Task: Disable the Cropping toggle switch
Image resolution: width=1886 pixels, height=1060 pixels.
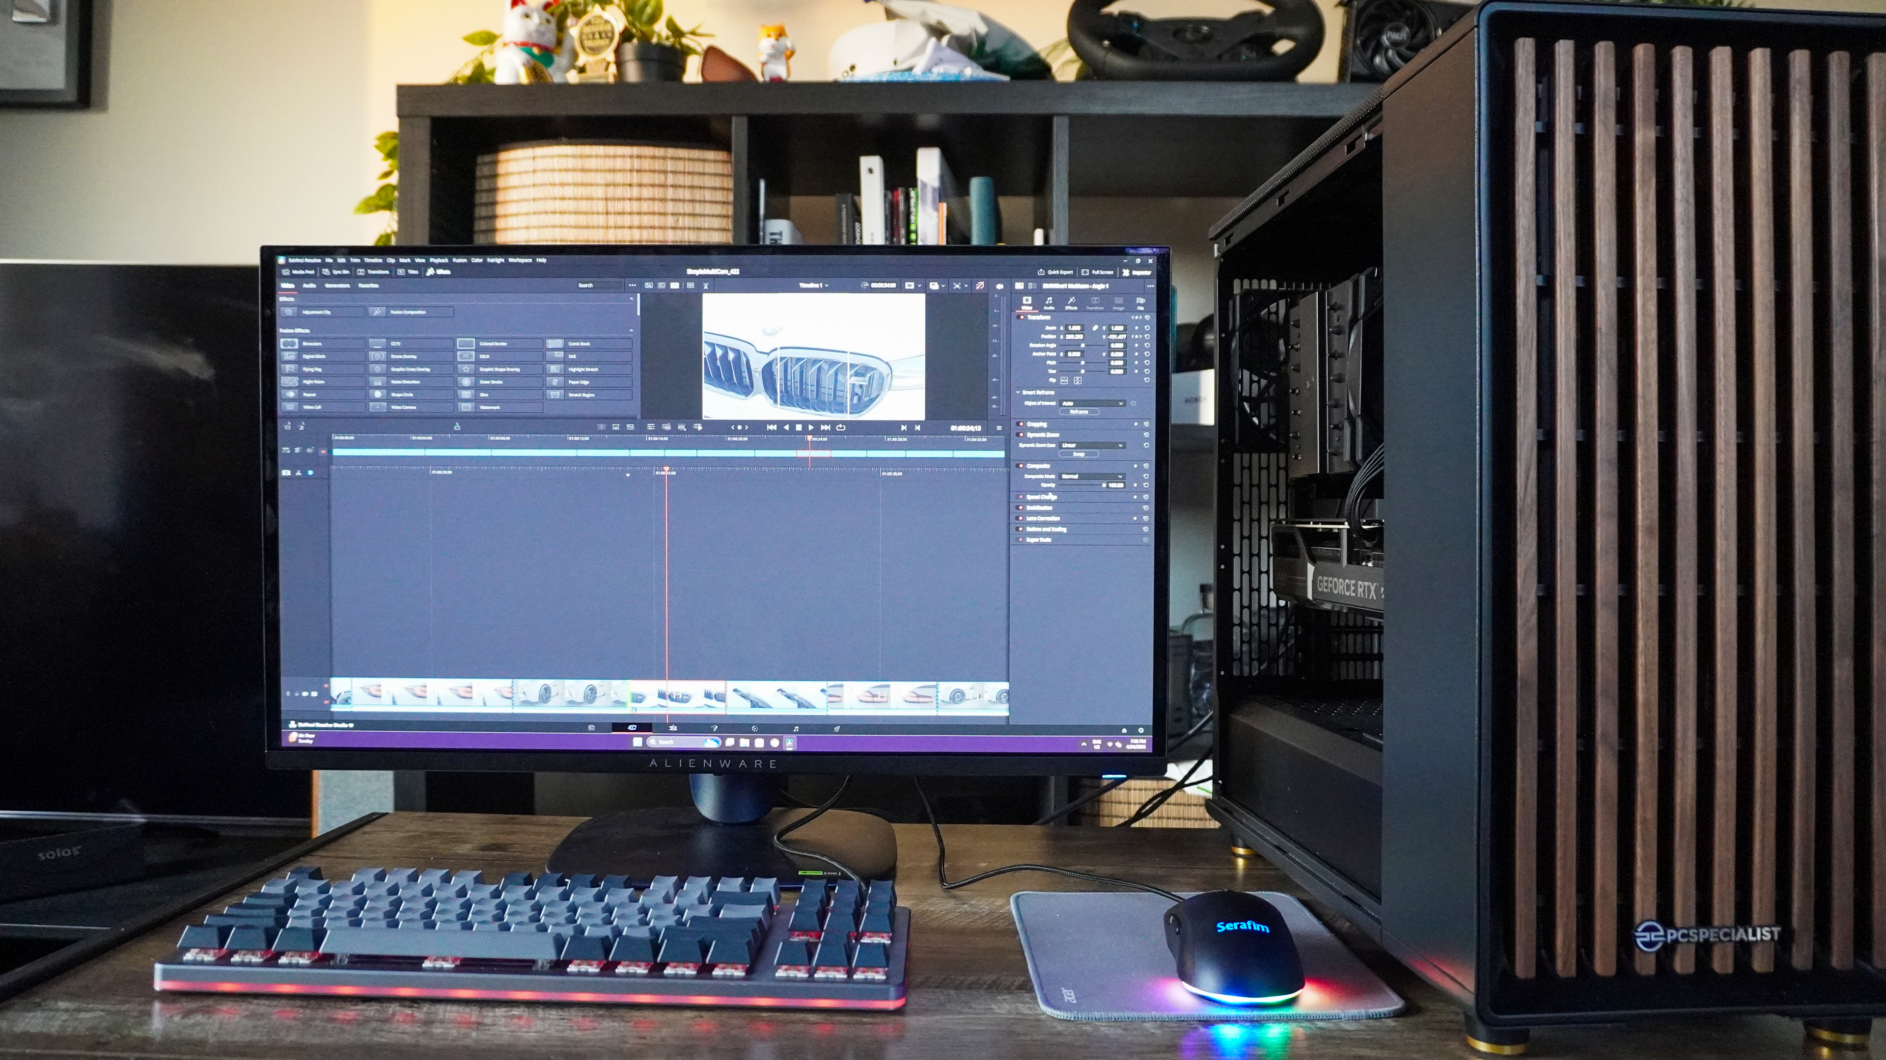Action: (1021, 424)
